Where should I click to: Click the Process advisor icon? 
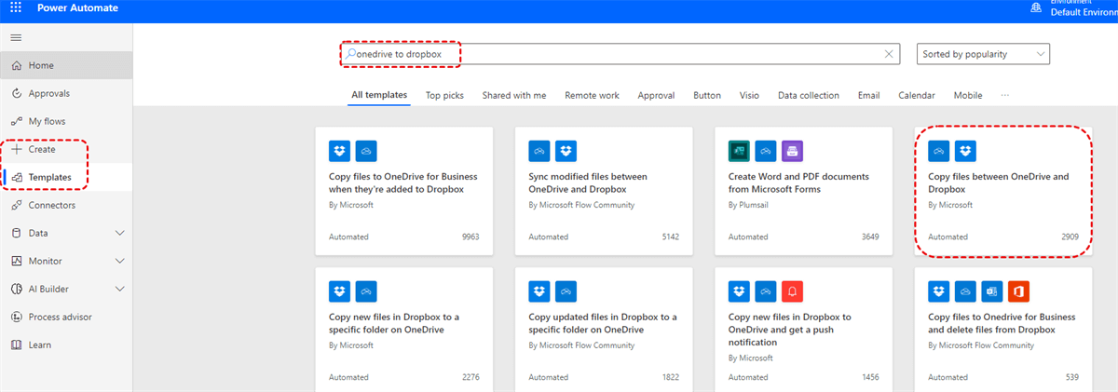point(16,317)
